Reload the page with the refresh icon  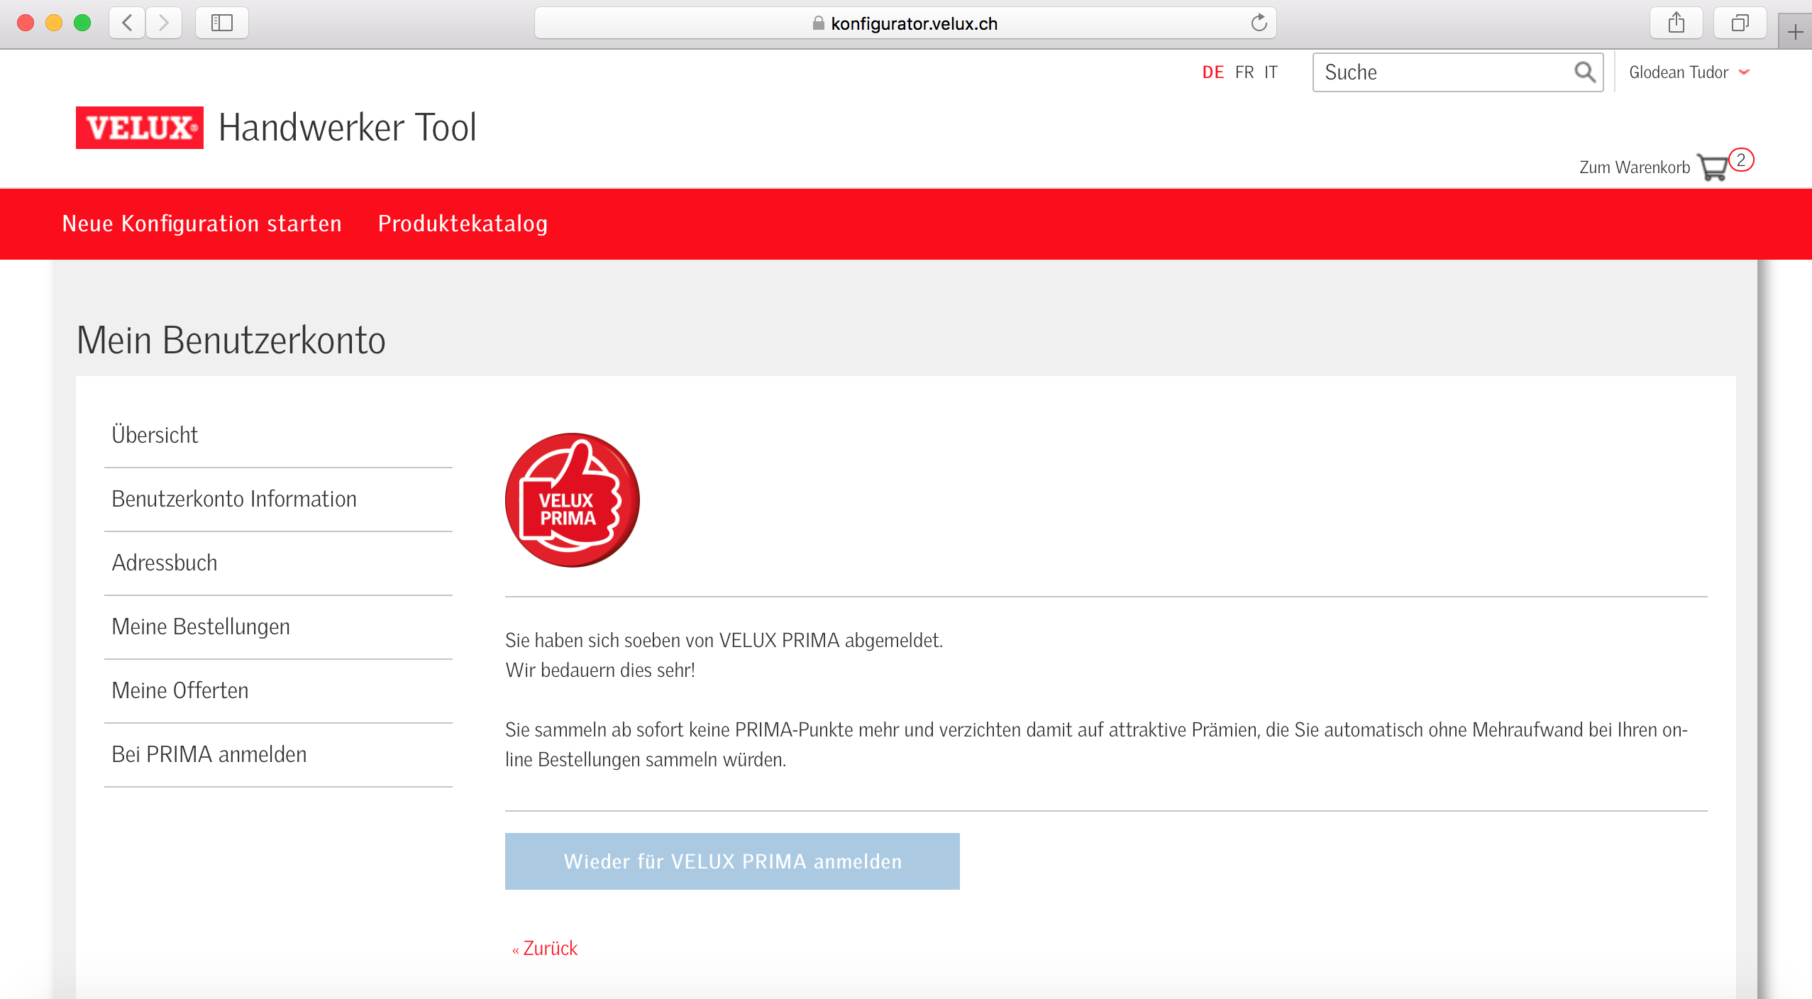(x=1259, y=23)
